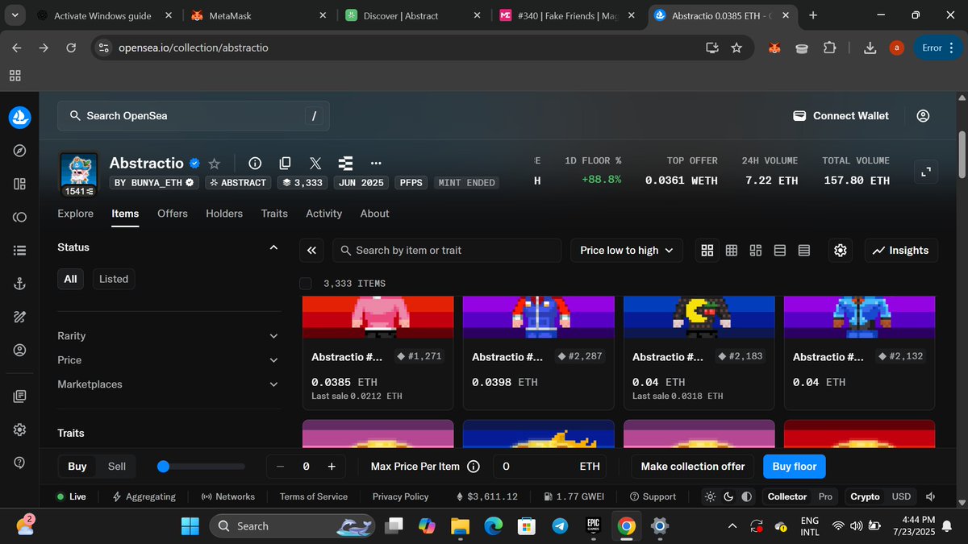Expand the Rarity filter
The width and height of the screenshot is (968, 544).
tap(169, 336)
